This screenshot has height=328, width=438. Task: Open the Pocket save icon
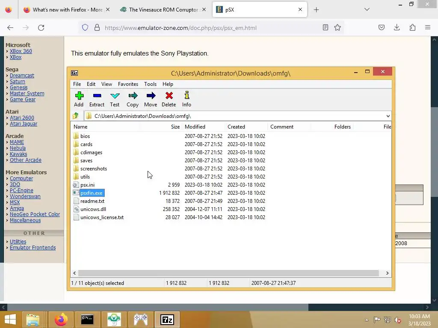(382, 27)
